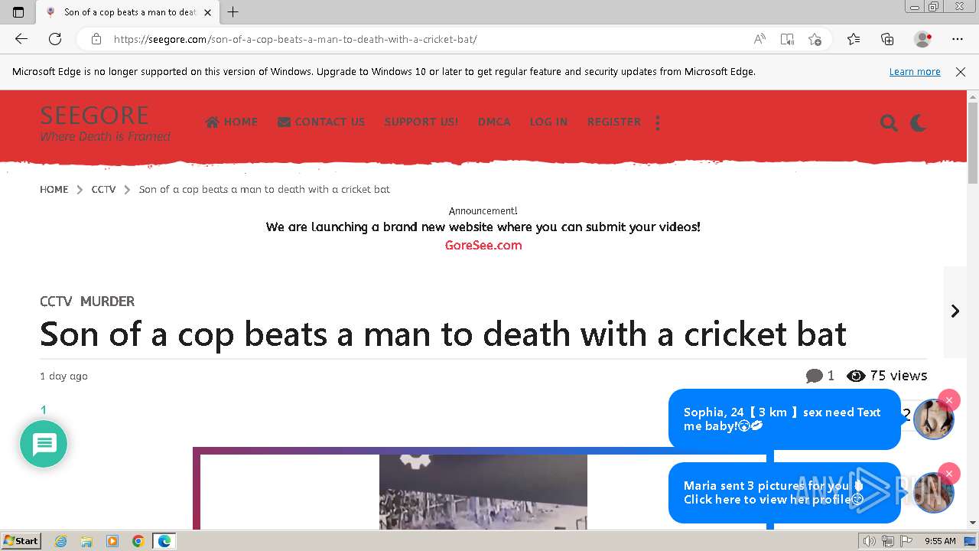Open Action Center flag icon
Viewport: 979px width, 551px height.
906,541
